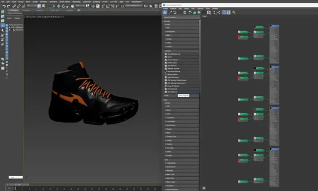The image size is (318, 191).
Task: Click the Align icon in main toolbar
Action: click(x=151, y=6)
